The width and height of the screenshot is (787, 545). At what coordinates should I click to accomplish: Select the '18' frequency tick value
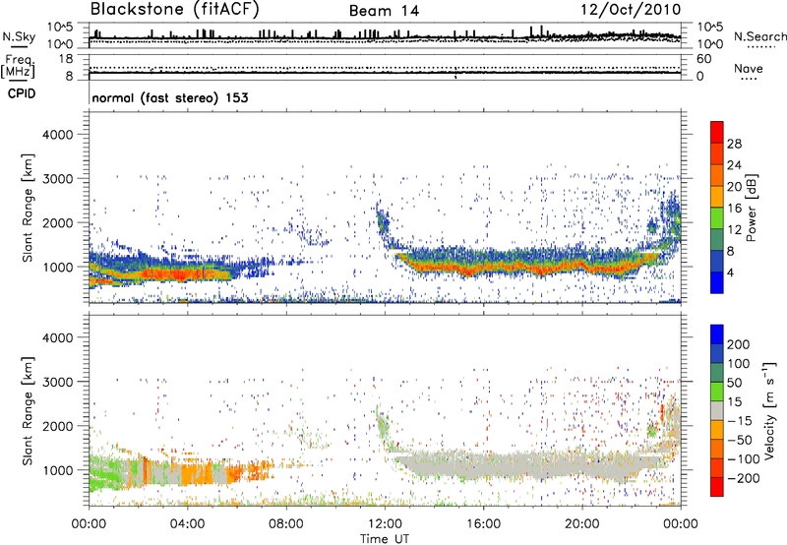67,59
